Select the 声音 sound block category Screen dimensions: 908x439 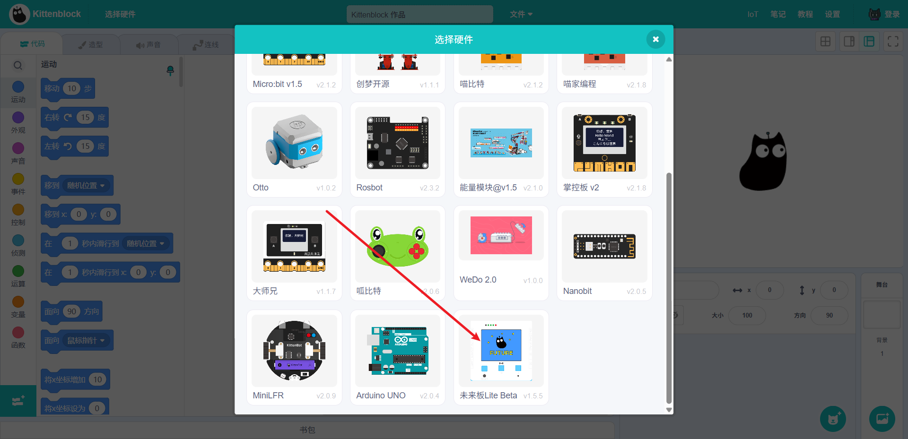[x=18, y=154]
